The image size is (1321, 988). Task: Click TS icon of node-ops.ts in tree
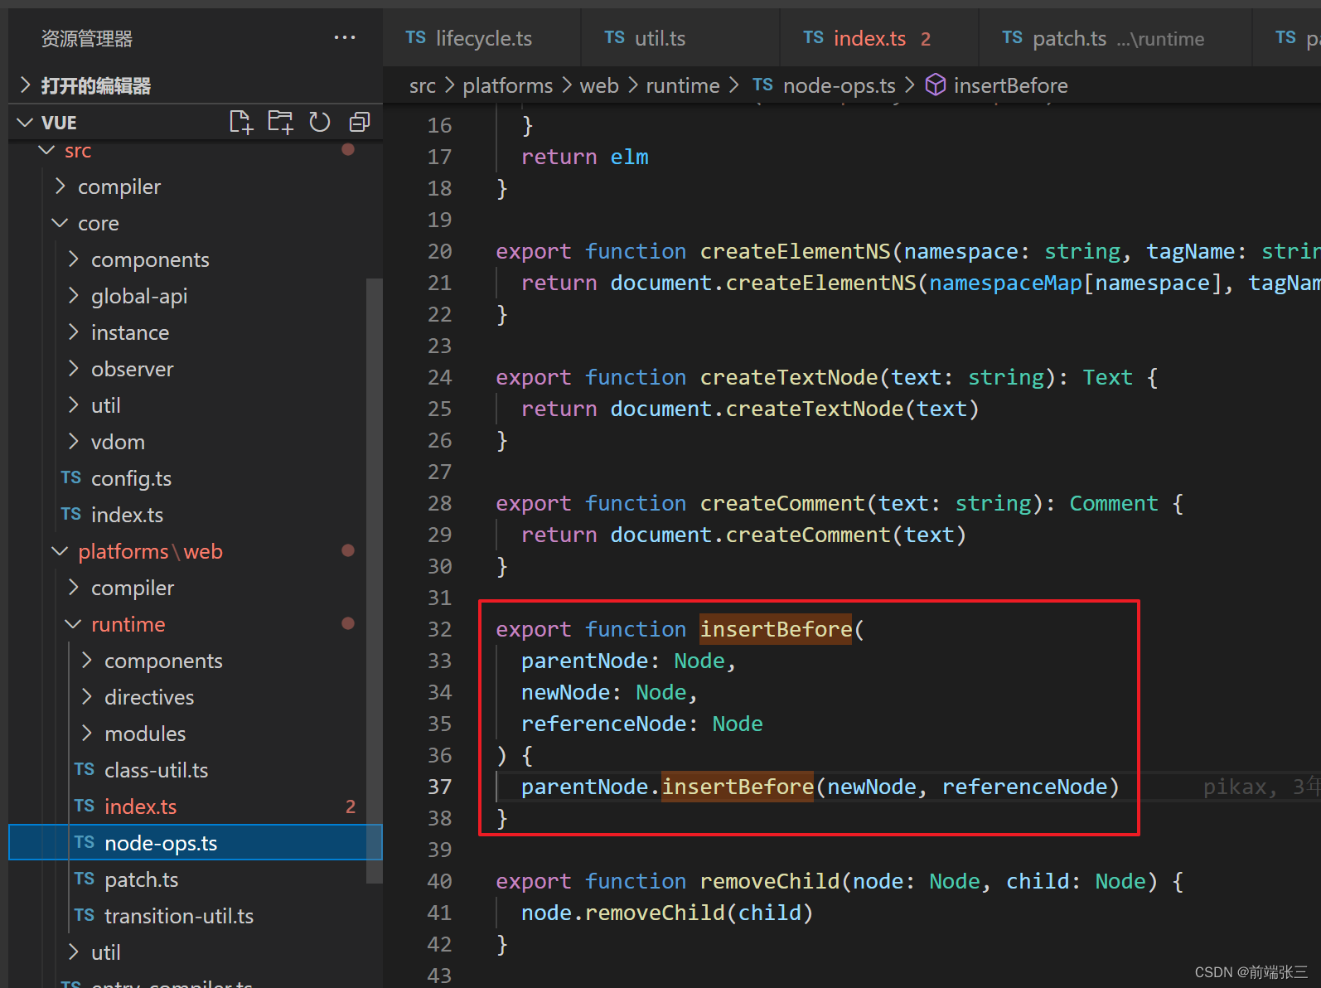click(85, 842)
